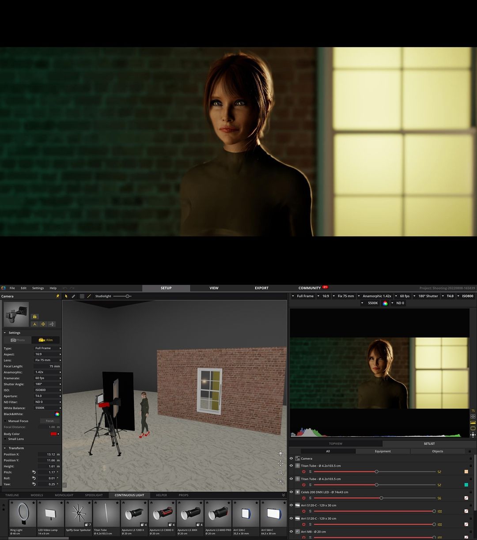This screenshot has width=477, height=540.
Task: Hide the Camera item in setlist
Action: pyautogui.click(x=291, y=459)
